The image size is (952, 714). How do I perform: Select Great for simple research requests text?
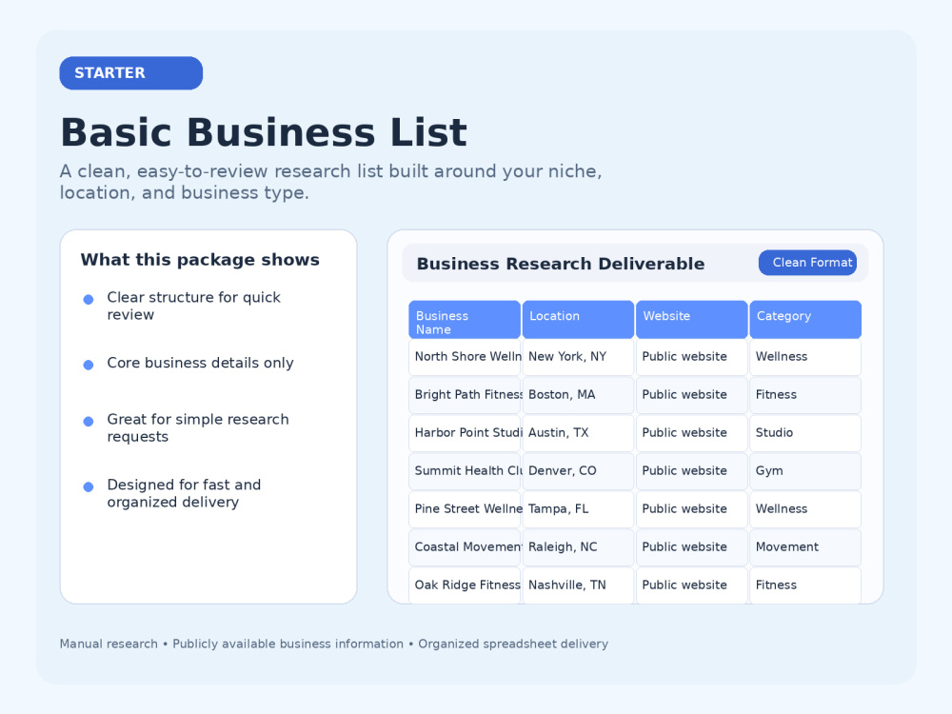coord(198,428)
